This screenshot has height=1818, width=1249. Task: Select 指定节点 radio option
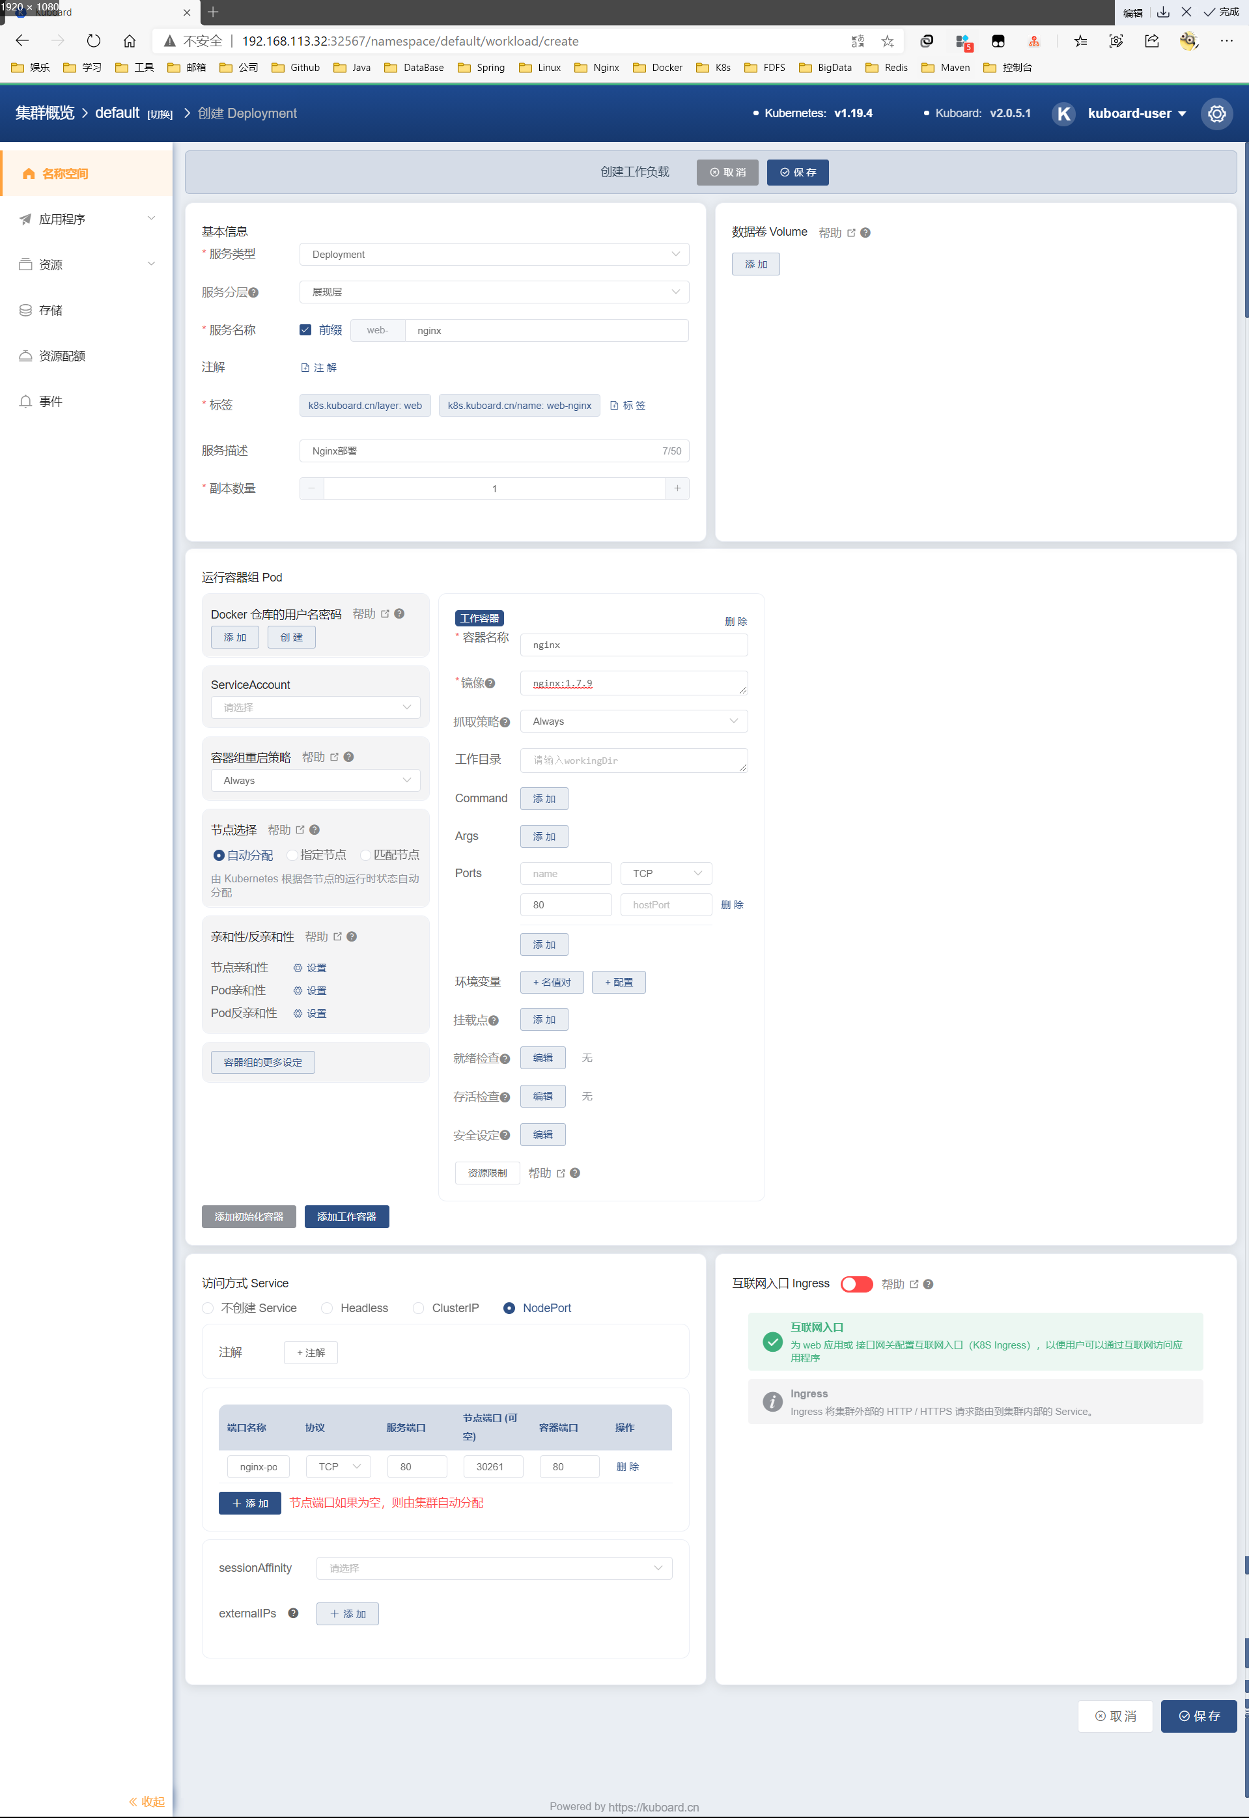click(x=292, y=854)
